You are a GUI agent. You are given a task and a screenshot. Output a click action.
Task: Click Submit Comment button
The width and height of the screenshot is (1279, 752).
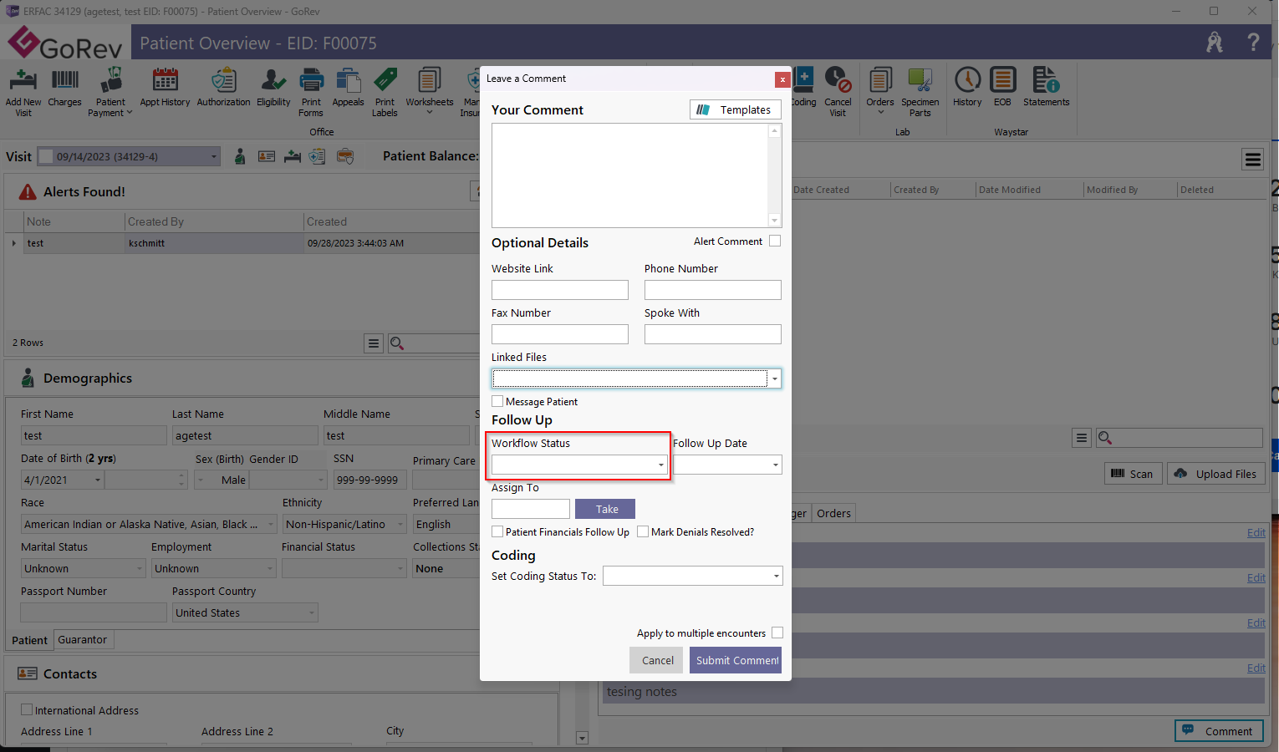coord(736,660)
